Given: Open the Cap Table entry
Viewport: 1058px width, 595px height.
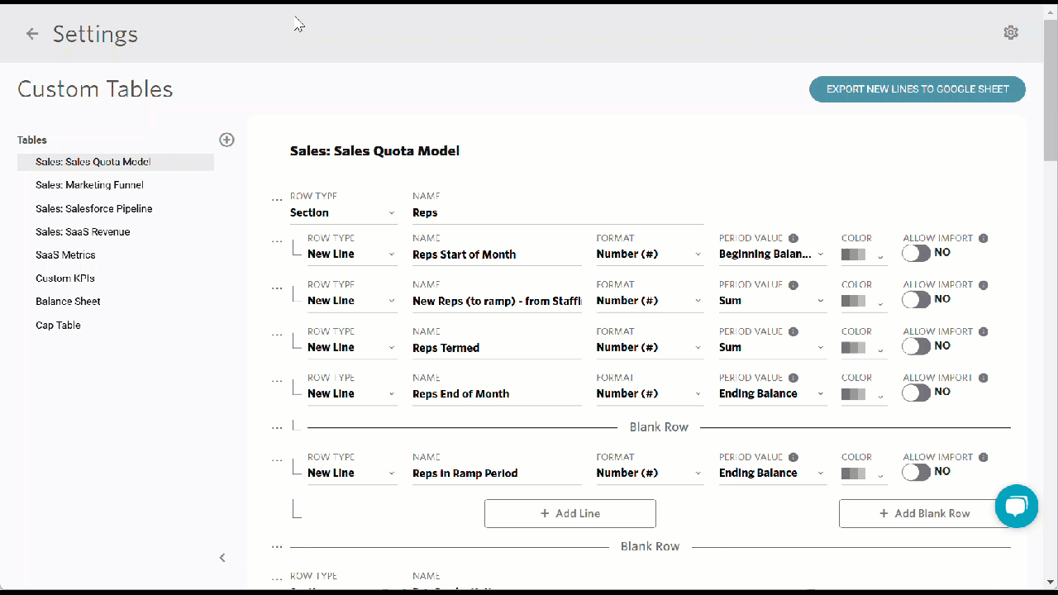Looking at the screenshot, I should point(58,325).
